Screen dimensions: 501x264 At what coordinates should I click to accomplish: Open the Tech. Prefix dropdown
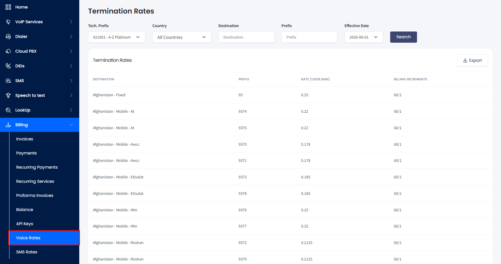117,37
